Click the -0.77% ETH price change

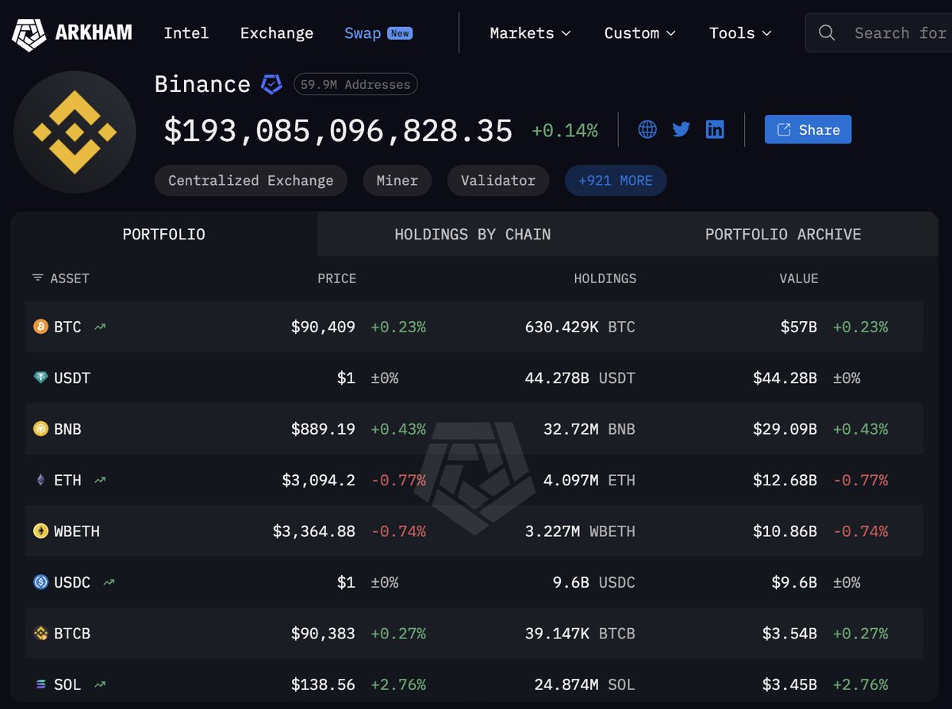coord(398,480)
